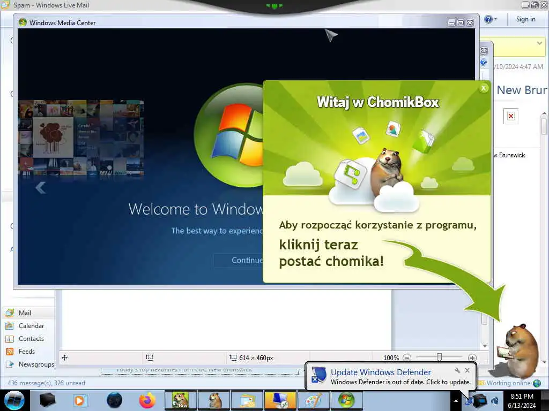This screenshot has width=549, height=411.
Task: Open Mail in Windows Live Mail sidebar
Action: pyautogui.click(x=25, y=313)
